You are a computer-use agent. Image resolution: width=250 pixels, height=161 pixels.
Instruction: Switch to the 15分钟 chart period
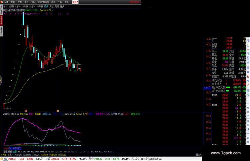click(x=24, y=7)
